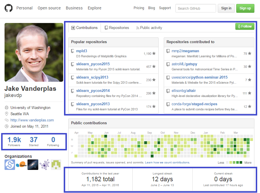Viewport: 260px width, 193px height.
Task: Open Jake Vanderplas profile photo
Action: tap(34, 52)
